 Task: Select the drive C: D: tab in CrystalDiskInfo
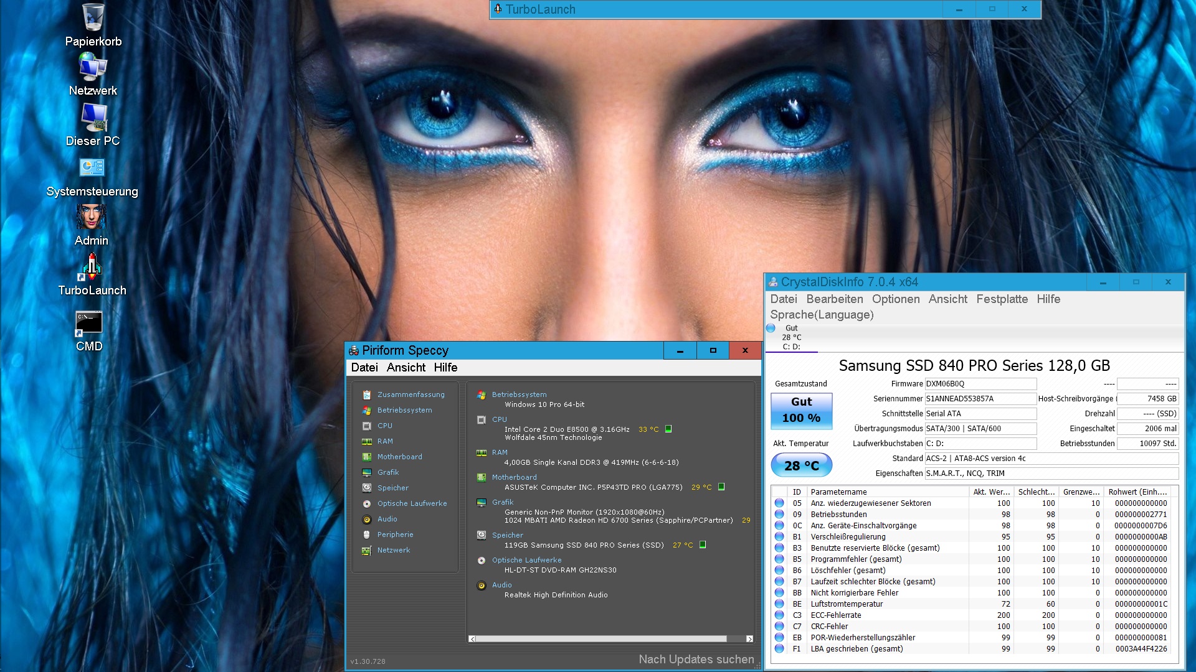[x=791, y=337]
